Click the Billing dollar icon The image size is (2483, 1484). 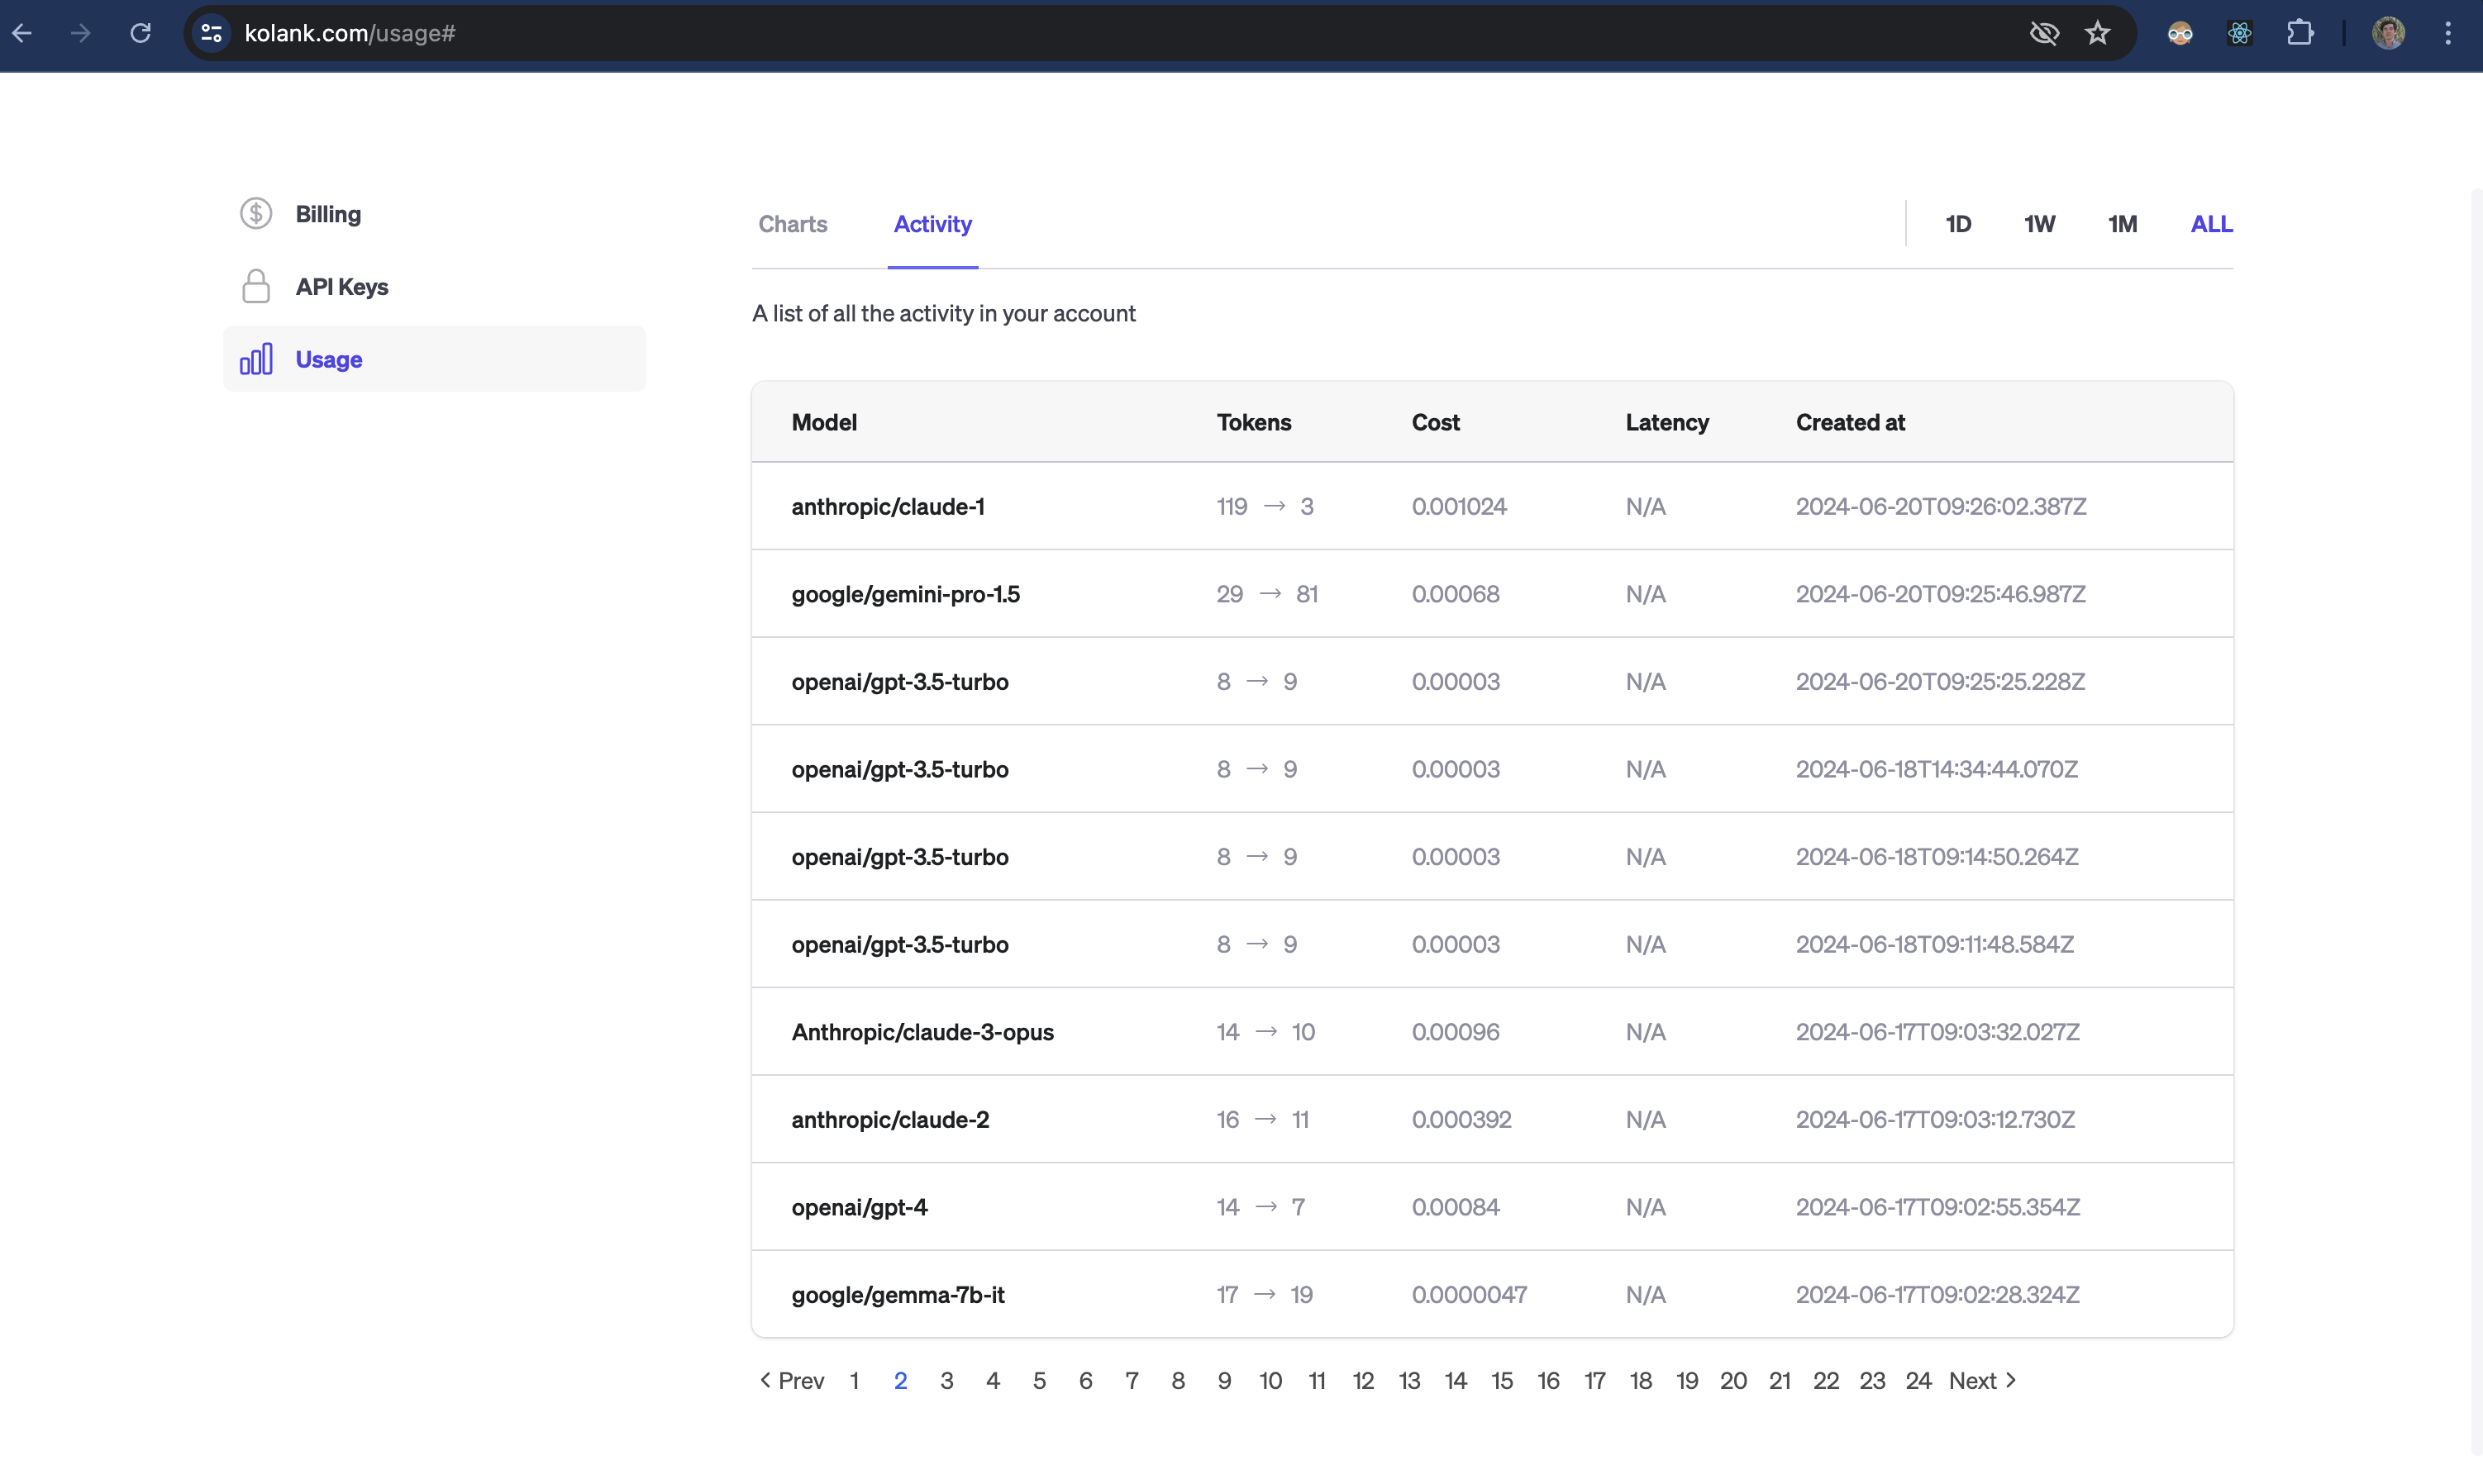(x=256, y=213)
